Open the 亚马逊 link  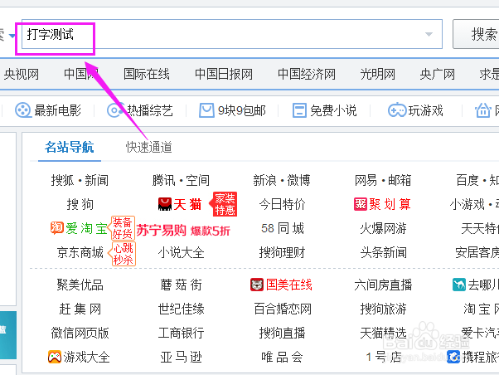pos(181,357)
